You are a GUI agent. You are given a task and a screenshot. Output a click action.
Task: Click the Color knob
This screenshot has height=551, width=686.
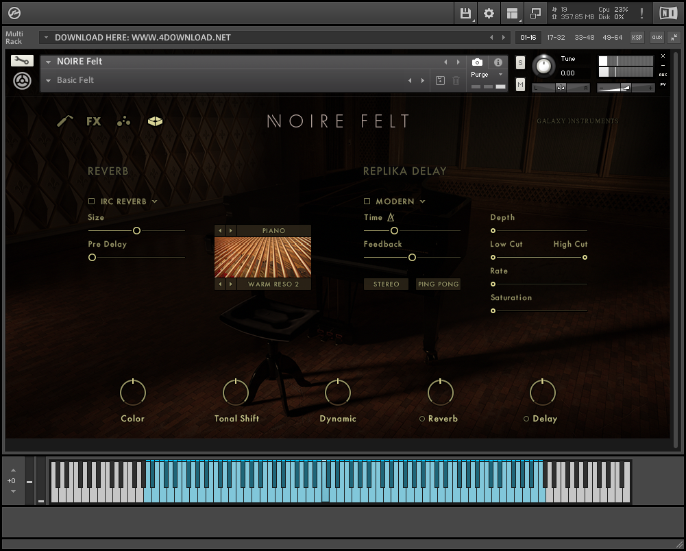(132, 393)
